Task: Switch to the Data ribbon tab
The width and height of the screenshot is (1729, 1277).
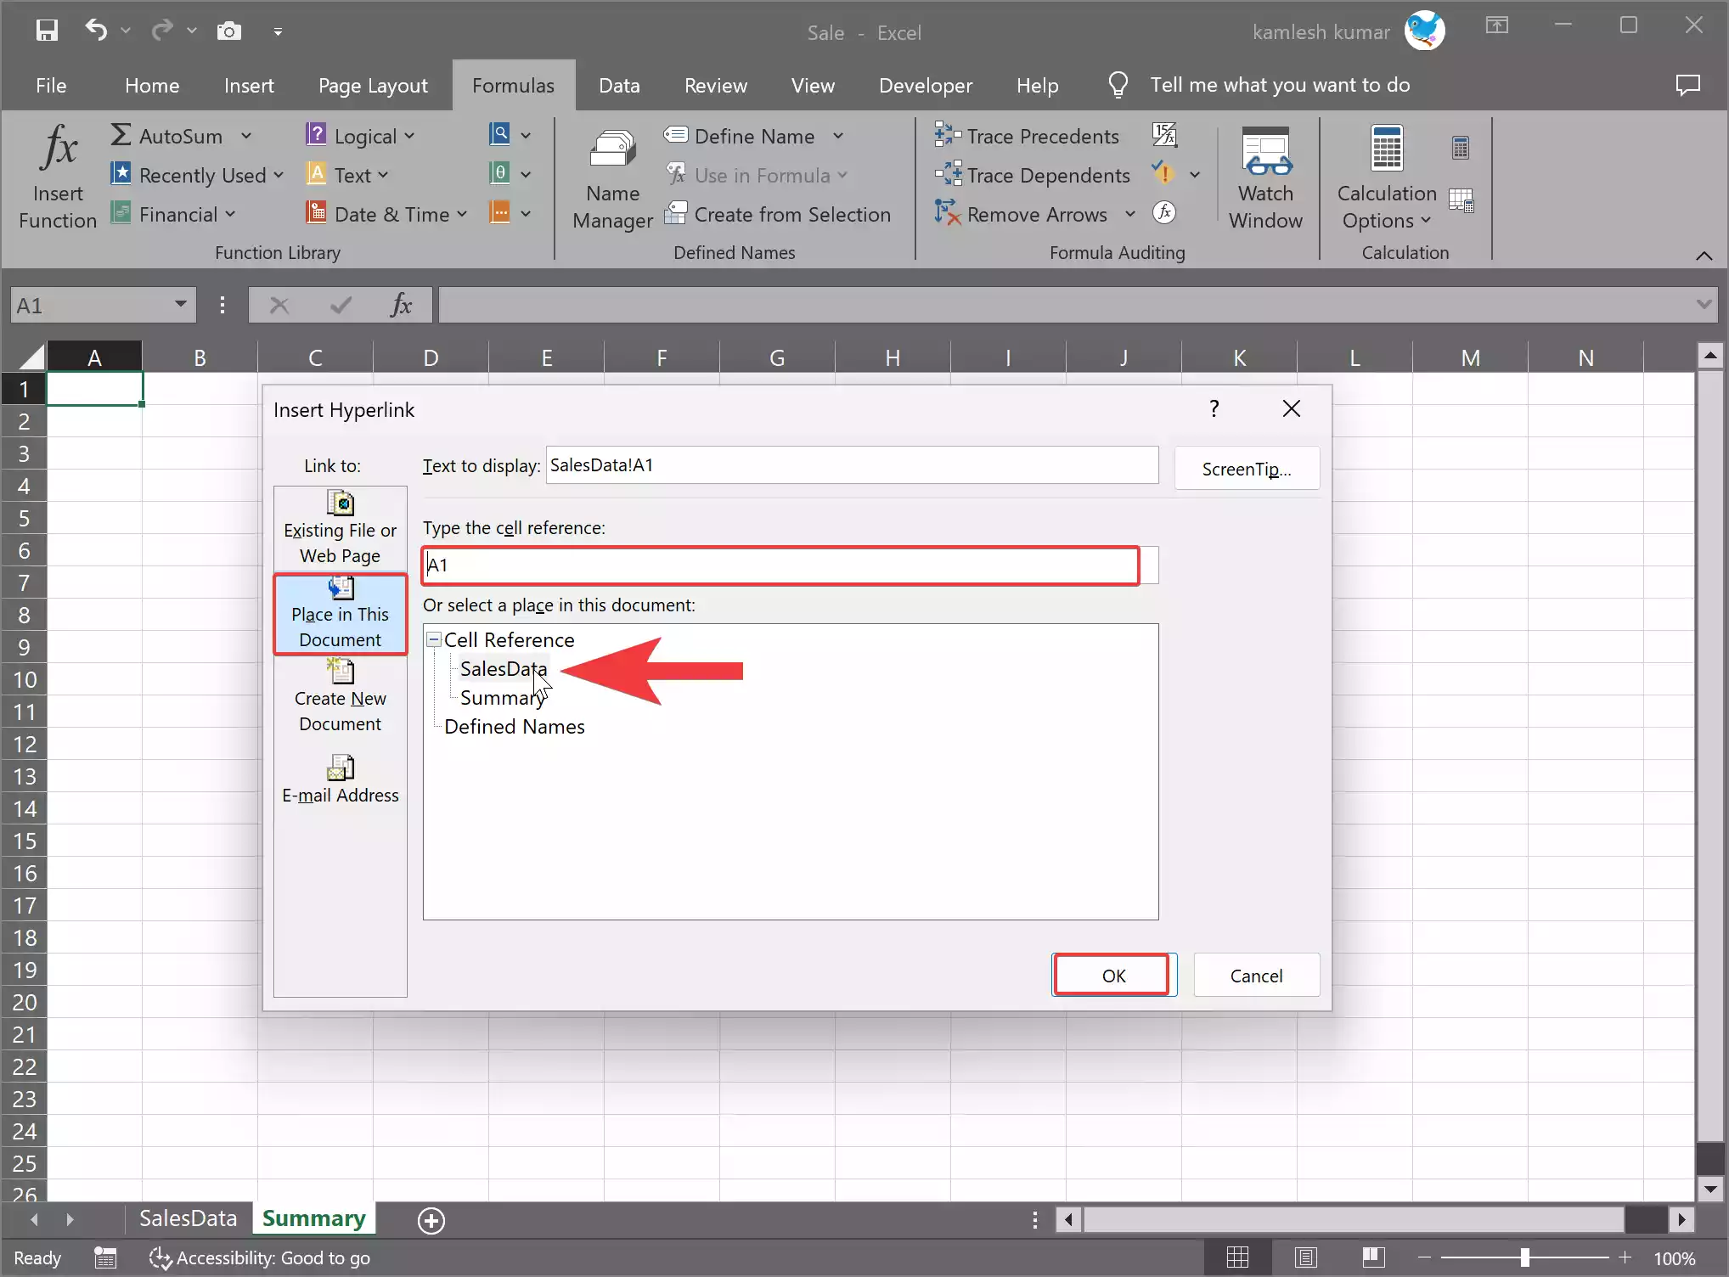Action: tap(619, 85)
